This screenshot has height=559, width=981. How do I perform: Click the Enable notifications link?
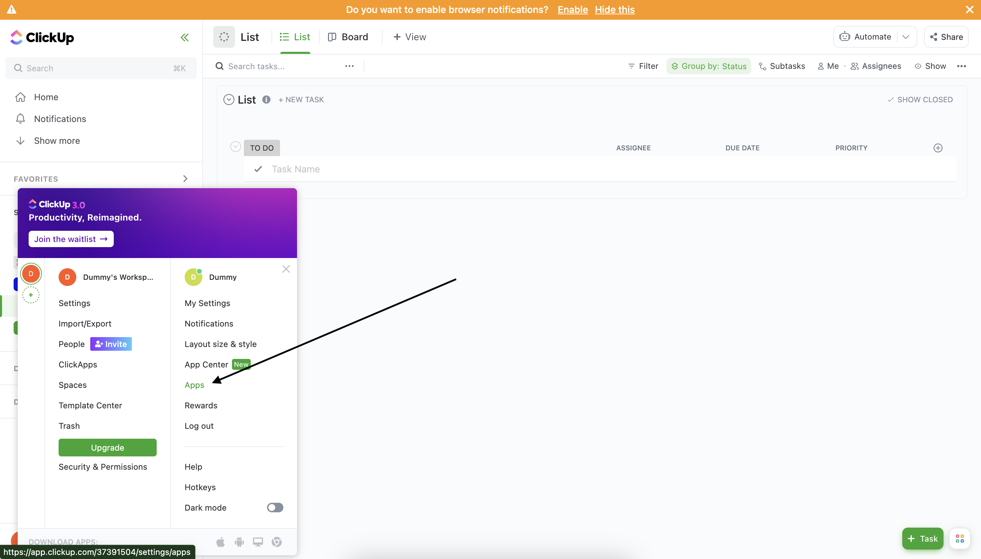coord(572,10)
